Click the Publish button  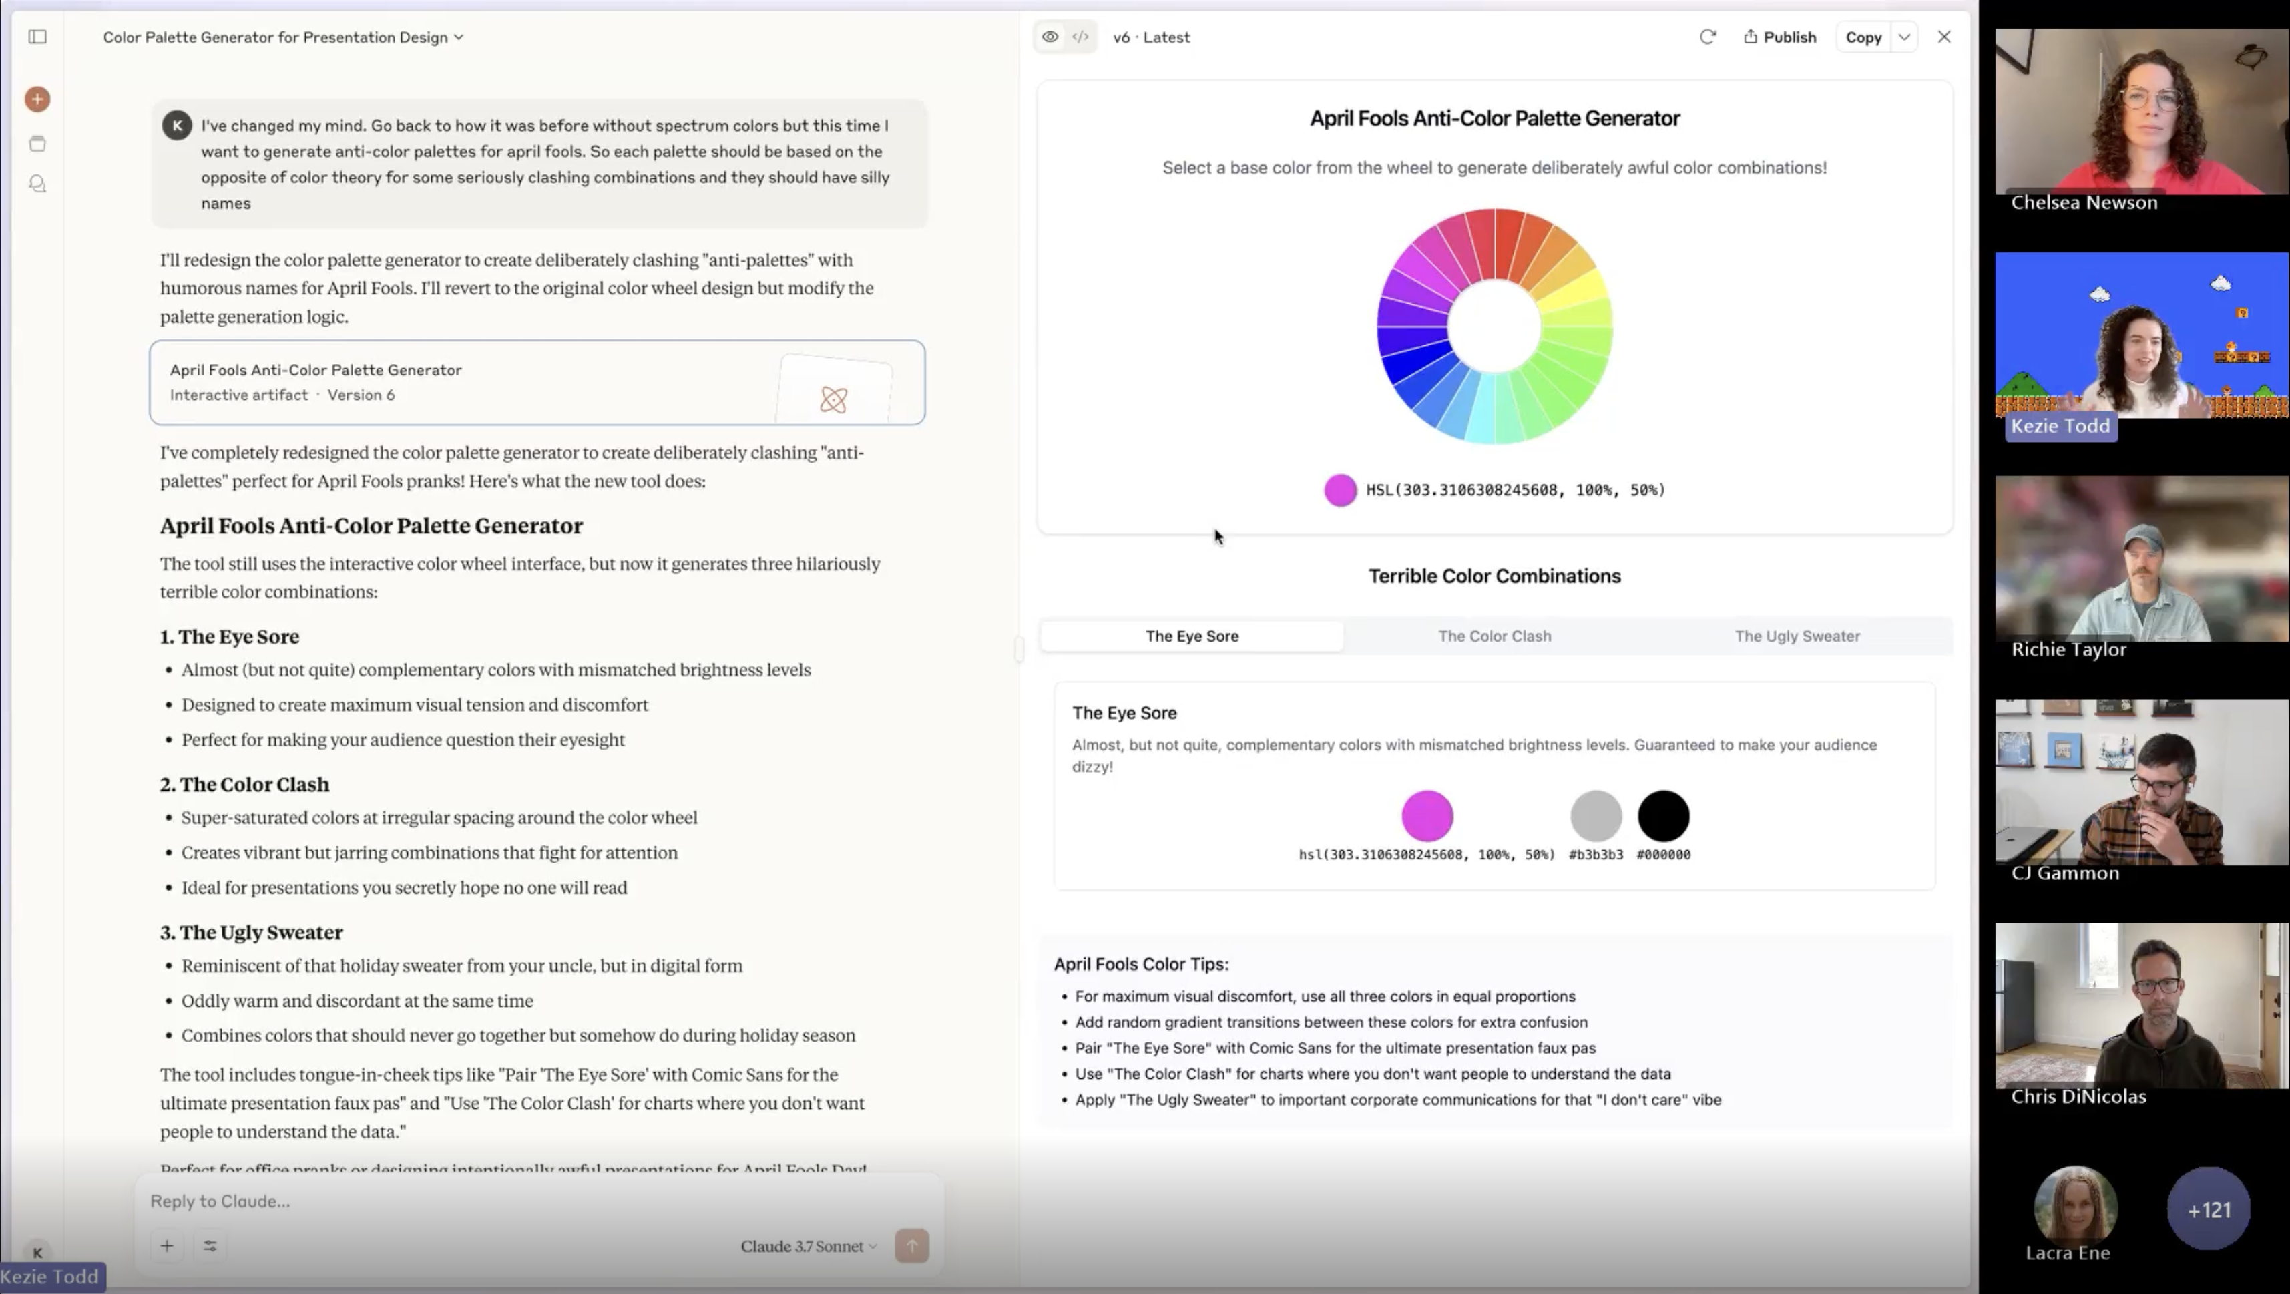coord(1780,37)
